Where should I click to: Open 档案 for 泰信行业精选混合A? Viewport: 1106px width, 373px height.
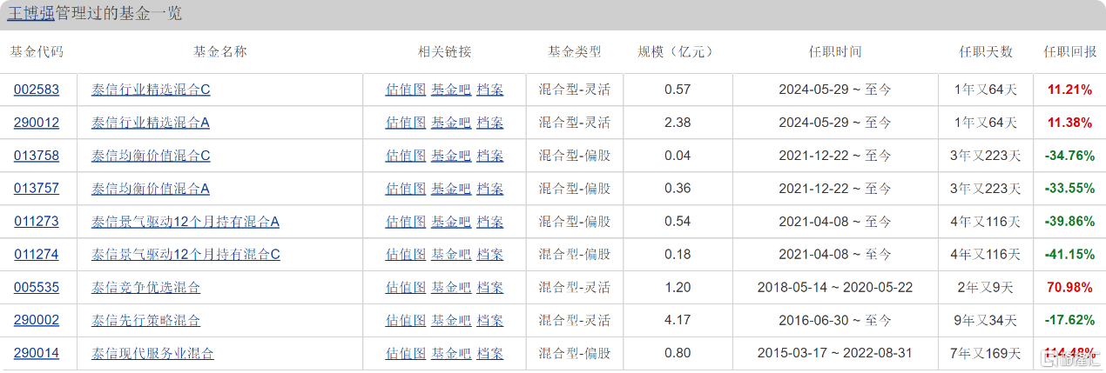490,123
